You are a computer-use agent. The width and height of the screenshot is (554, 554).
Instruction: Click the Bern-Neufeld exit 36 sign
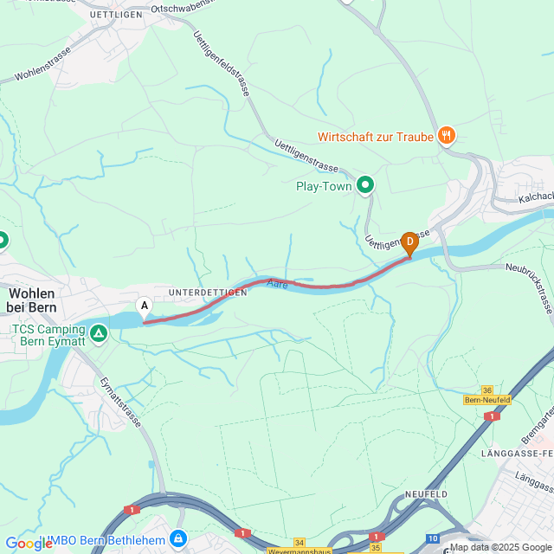coord(486,396)
